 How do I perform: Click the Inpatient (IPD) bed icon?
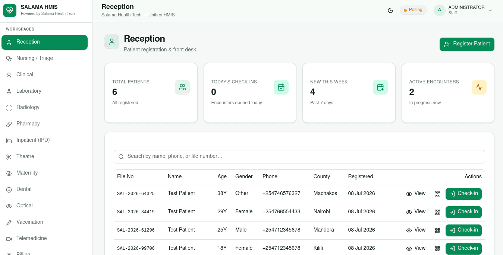(9, 141)
